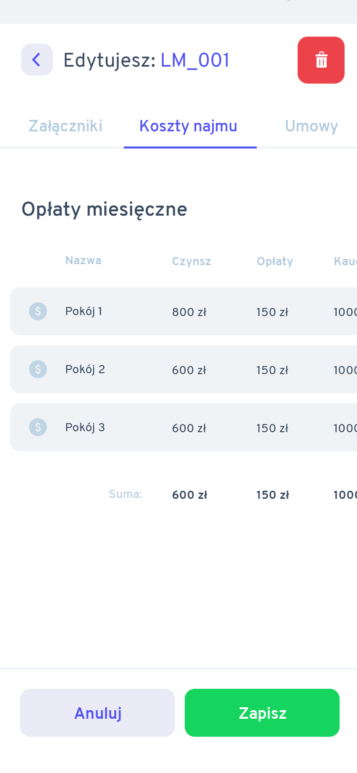This screenshot has width=357, height=773.
Task: Click dollar icon next to Pokój 1
Action: pos(38,311)
